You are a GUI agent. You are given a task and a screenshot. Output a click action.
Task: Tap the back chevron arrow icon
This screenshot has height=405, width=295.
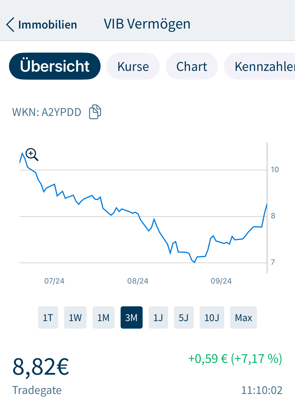point(10,25)
